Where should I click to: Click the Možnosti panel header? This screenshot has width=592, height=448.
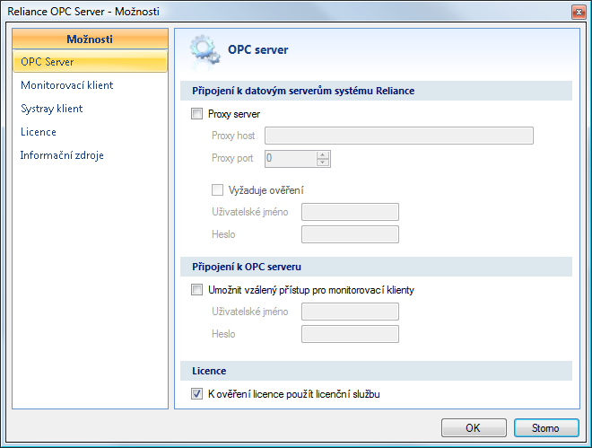pyautogui.click(x=90, y=39)
